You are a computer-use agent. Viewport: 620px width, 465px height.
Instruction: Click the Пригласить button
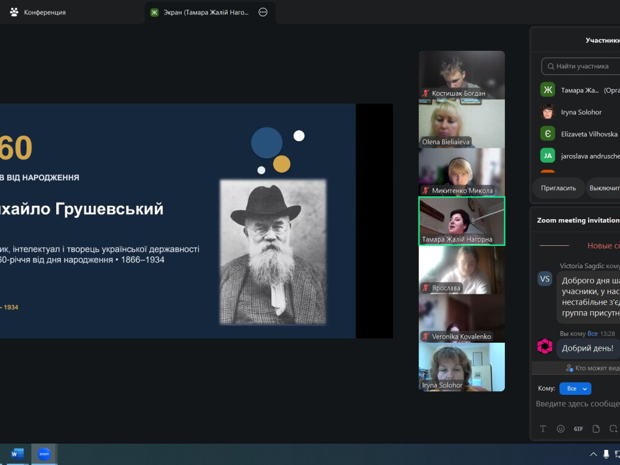coord(558,188)
